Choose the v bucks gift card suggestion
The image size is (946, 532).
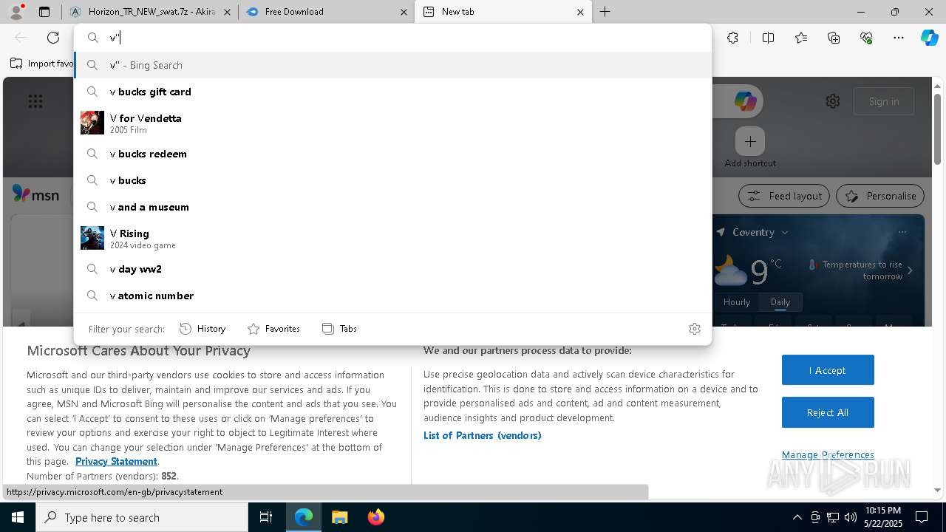392,92
